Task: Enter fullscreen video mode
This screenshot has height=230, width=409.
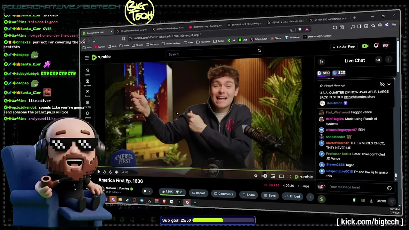Action: click(x=289, y=177)
